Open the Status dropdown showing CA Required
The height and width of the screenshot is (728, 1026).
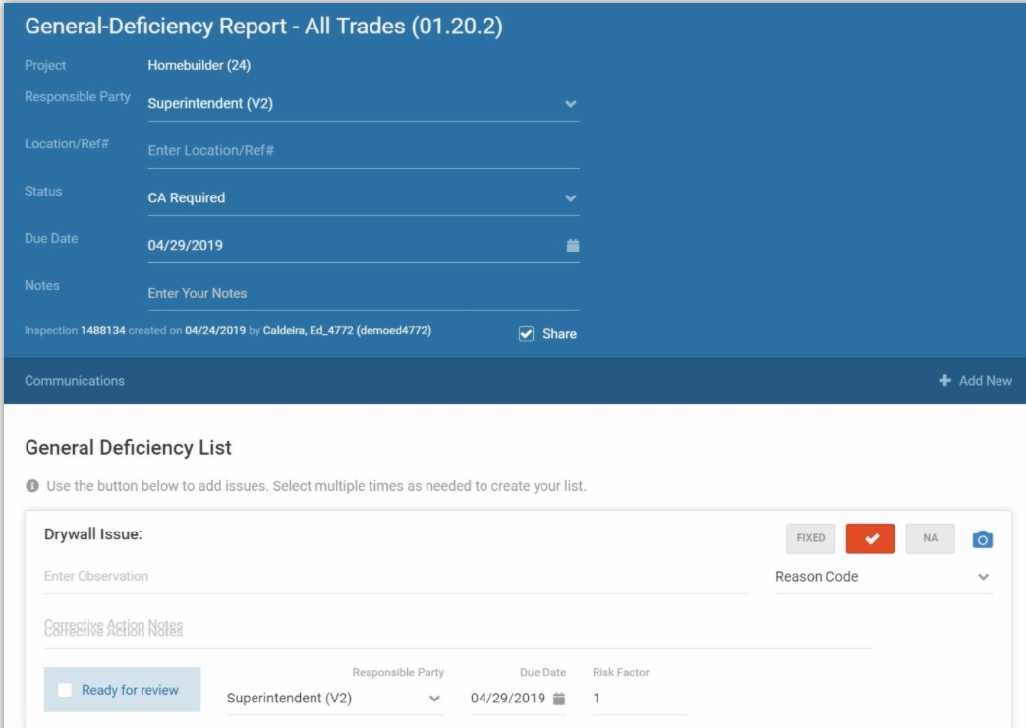click(x=570, y=198)
